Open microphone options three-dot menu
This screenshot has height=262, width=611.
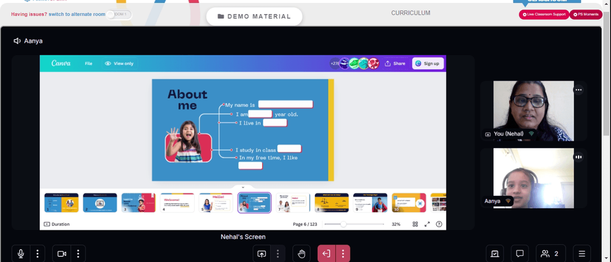[x=37, y=254]
